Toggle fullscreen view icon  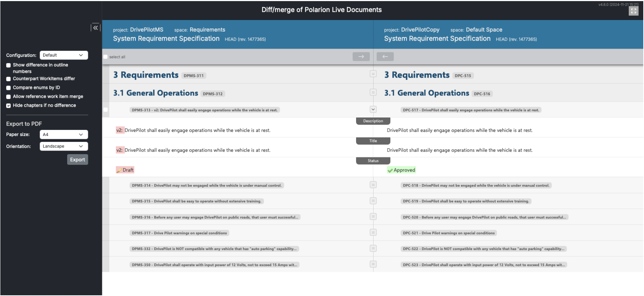tap(633, 11)
